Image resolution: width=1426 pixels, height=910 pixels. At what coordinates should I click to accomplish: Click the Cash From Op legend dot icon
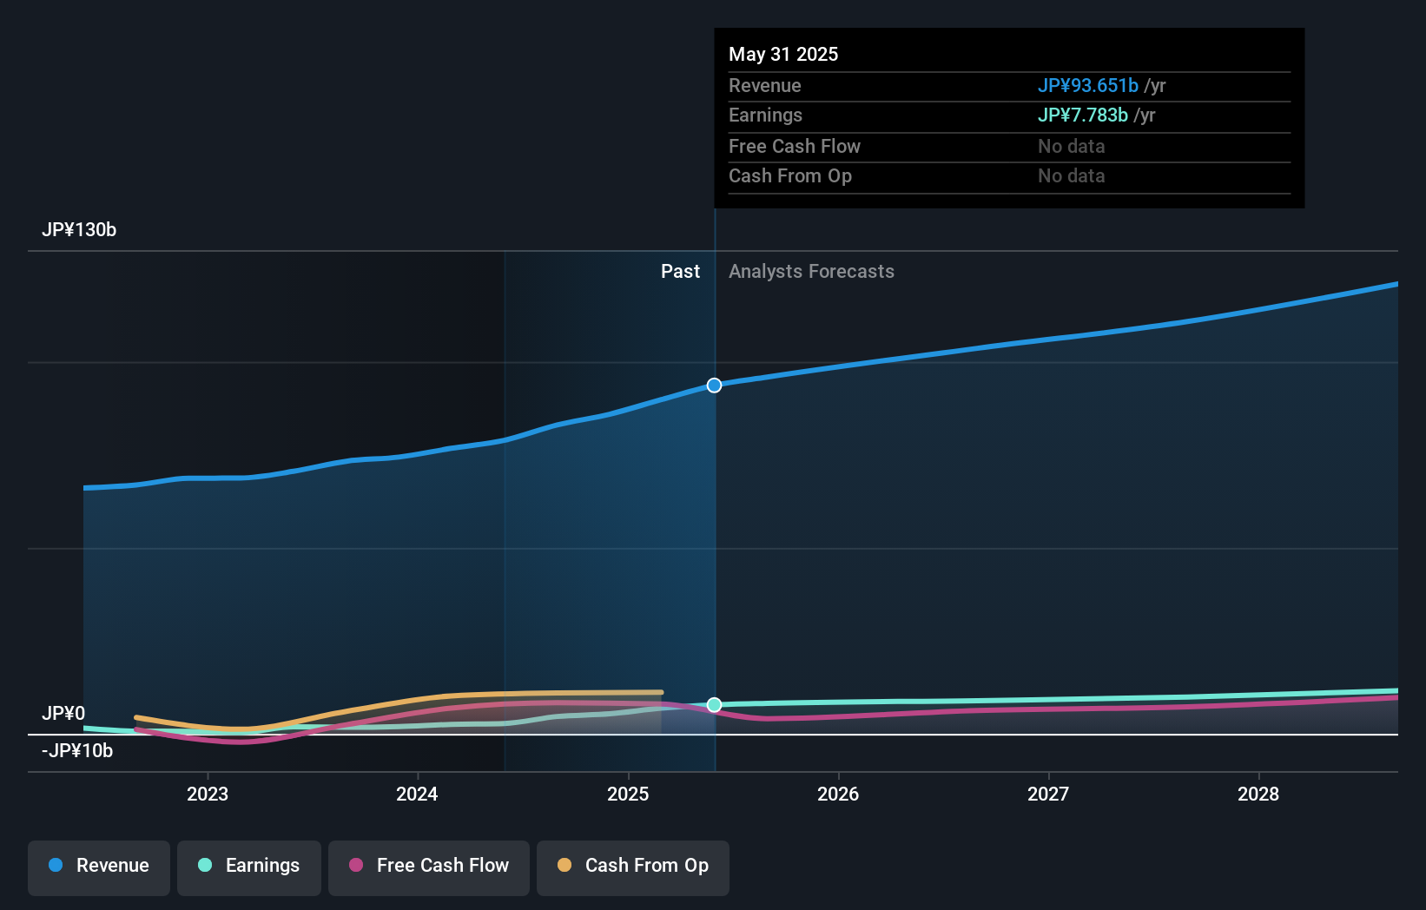tap(564, 866)
